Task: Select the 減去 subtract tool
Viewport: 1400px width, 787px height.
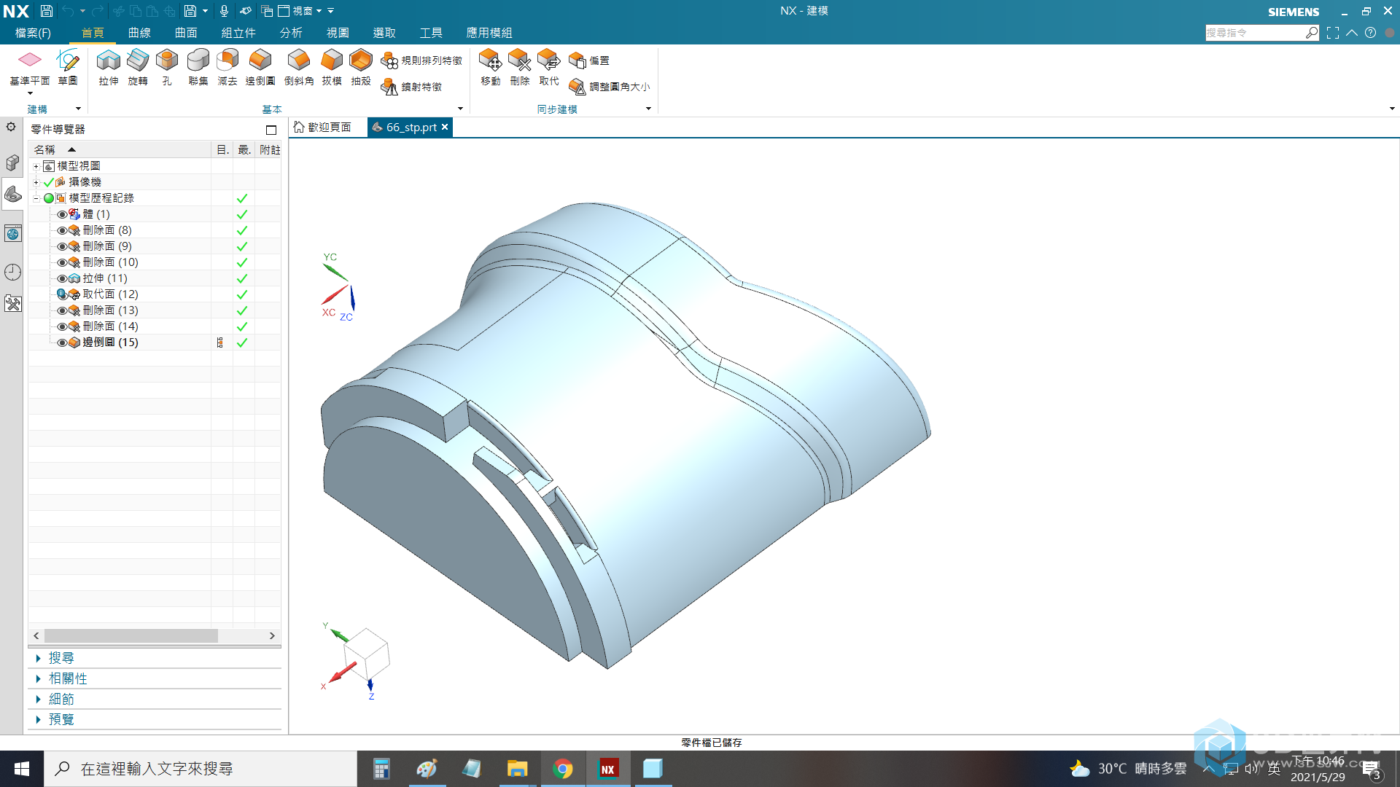Action: 227,66
